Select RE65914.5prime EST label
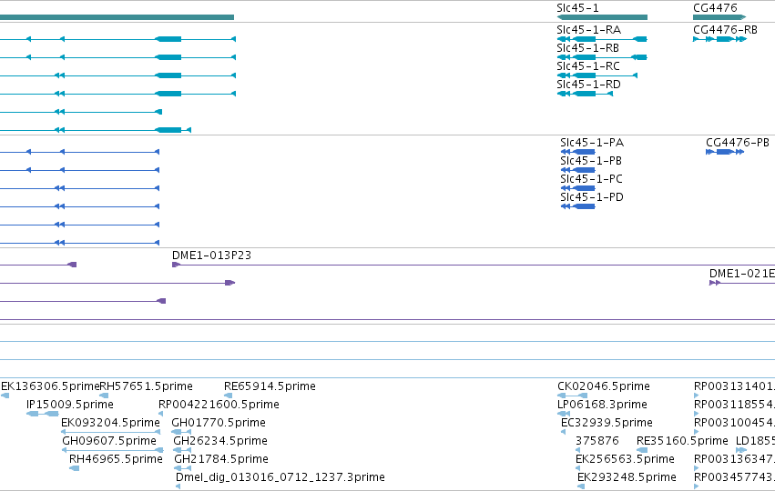The image size is (775, 491). pos(270,386)
